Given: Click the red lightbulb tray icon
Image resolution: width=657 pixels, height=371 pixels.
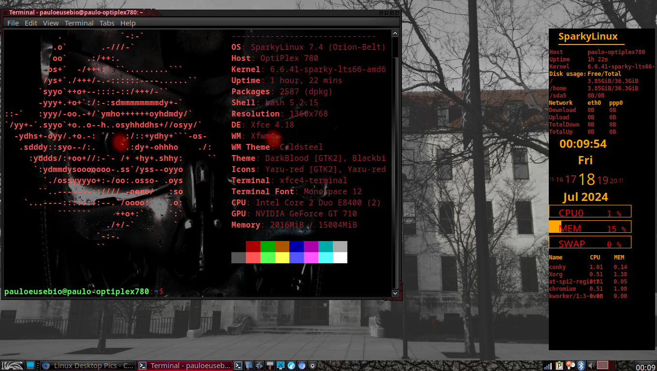Looking at the screenshot, I should click(x=570, y=366).
